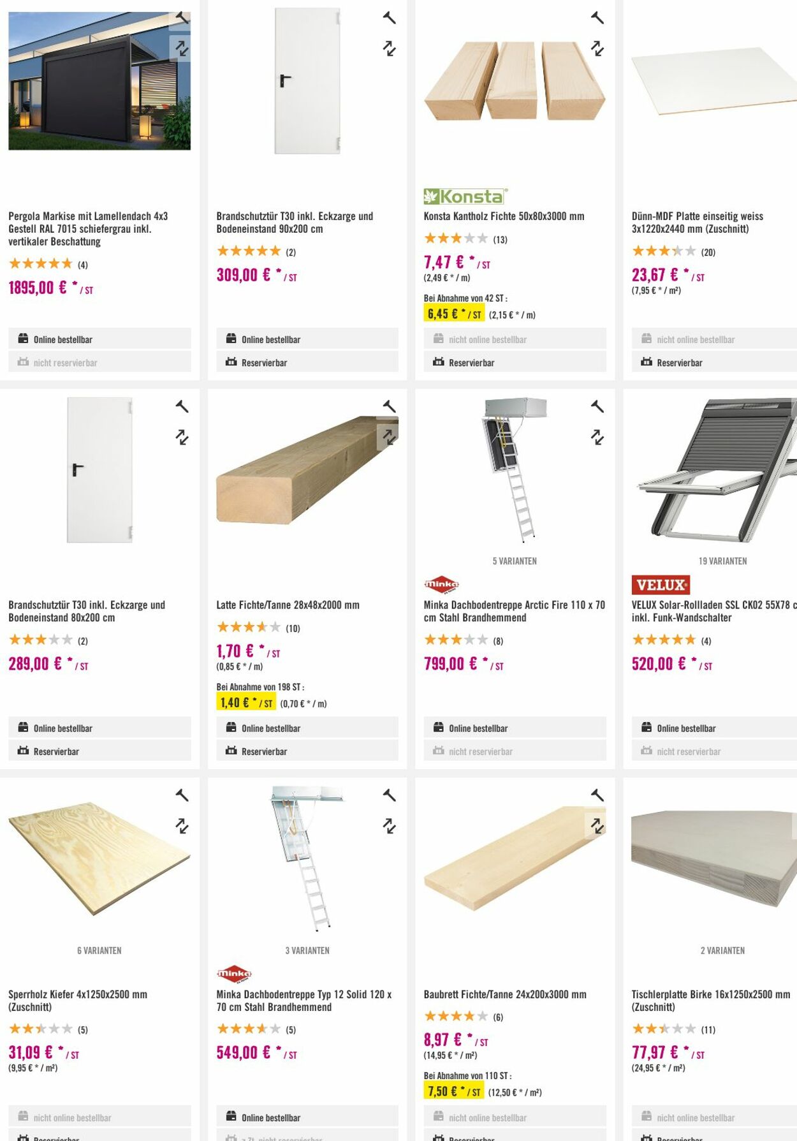Click compare arrows icon on Konsta Kantholz card
Viewport: 797px width, 1141px height.
click(597, 48)
